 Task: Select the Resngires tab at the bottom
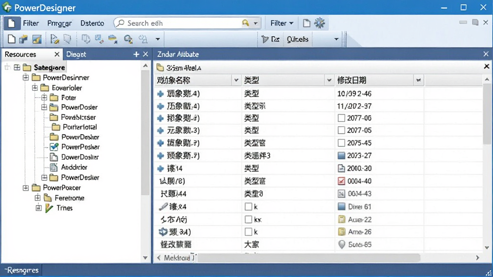tap(22, 270)
